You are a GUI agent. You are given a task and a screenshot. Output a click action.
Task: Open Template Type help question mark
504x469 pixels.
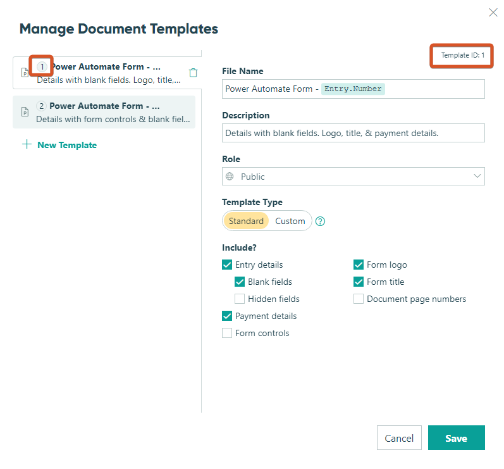[x=320, y=222]
